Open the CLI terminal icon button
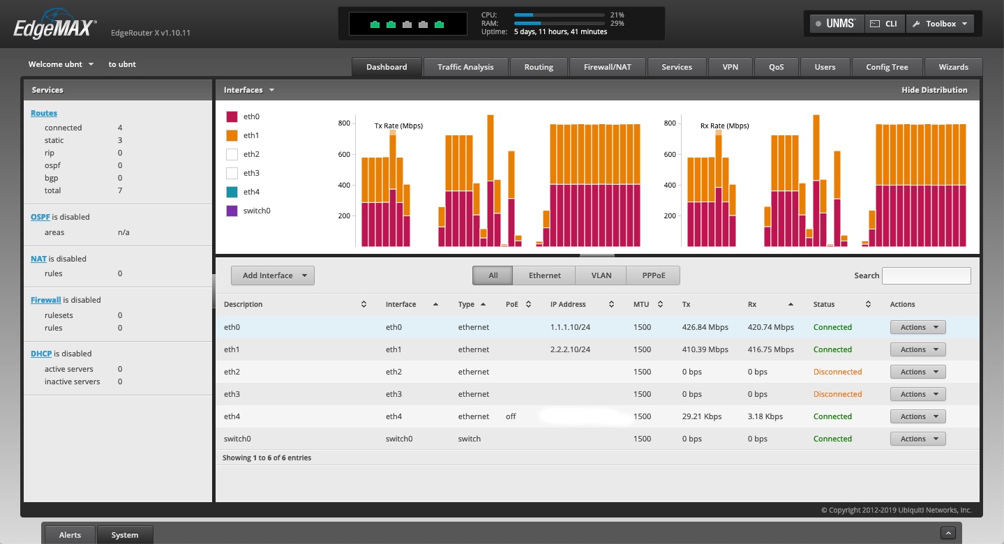Viewport: 1004px width, 544px height. (884, 24)
